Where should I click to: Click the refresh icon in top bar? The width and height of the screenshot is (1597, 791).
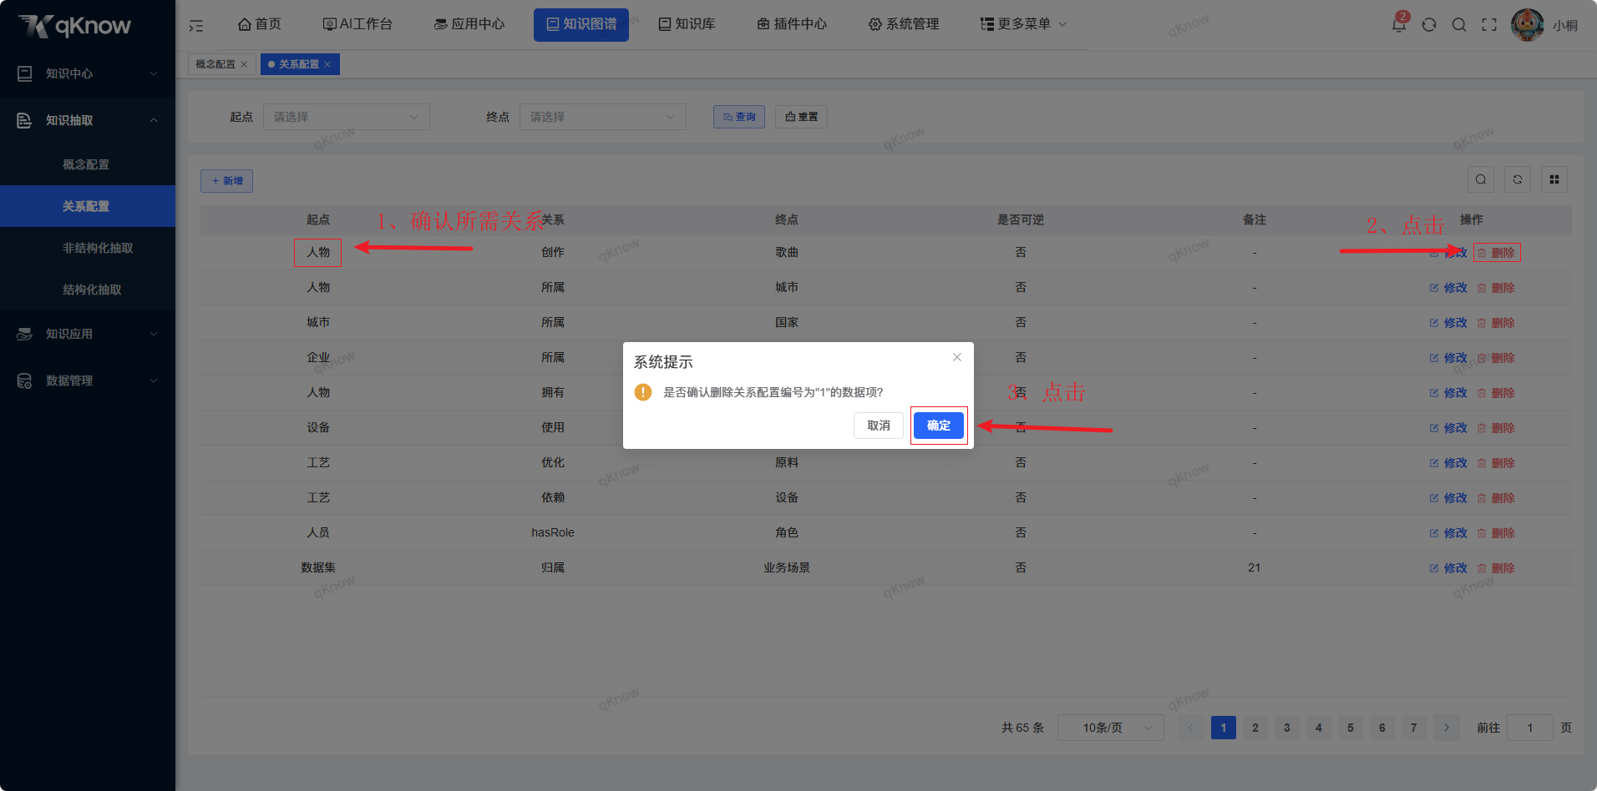click(1429, 24)
